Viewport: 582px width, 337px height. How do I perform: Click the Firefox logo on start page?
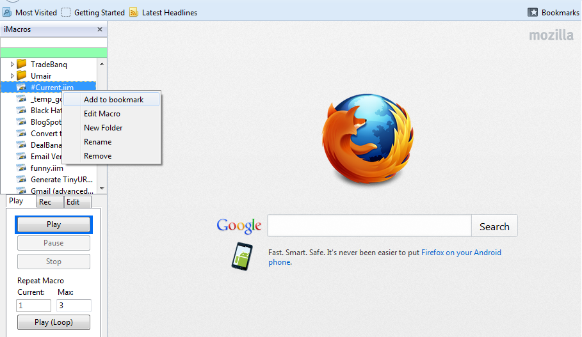(x=368, y=139)
